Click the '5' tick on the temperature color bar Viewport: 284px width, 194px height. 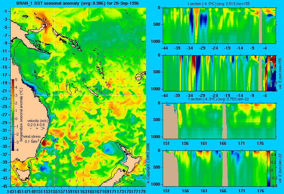click(16, 80)
